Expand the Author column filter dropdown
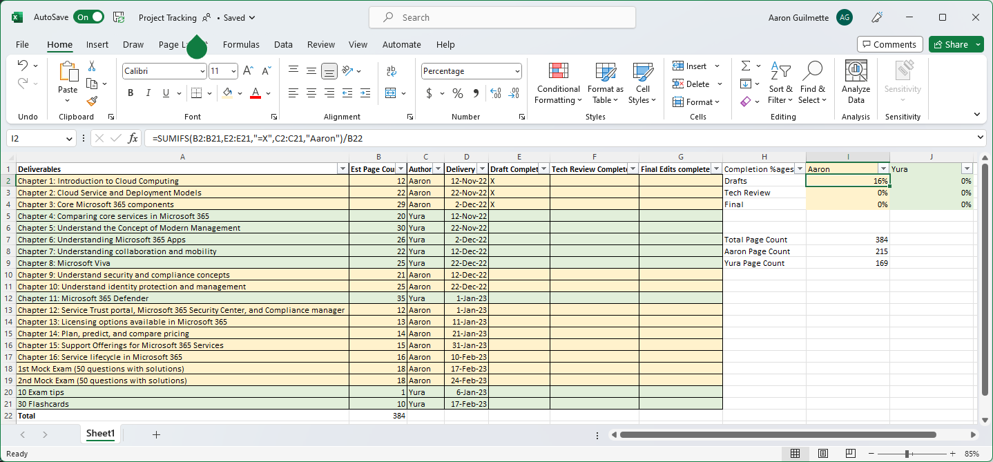993x462 pixels. (438, 169)
